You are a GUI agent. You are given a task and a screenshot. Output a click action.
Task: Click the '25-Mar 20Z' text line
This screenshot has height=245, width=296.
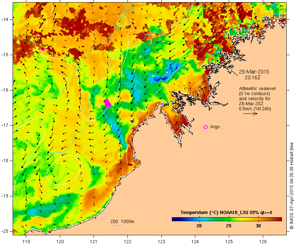[251, 104]
